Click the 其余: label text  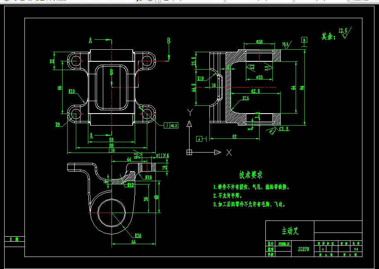[x=328, y=36]
